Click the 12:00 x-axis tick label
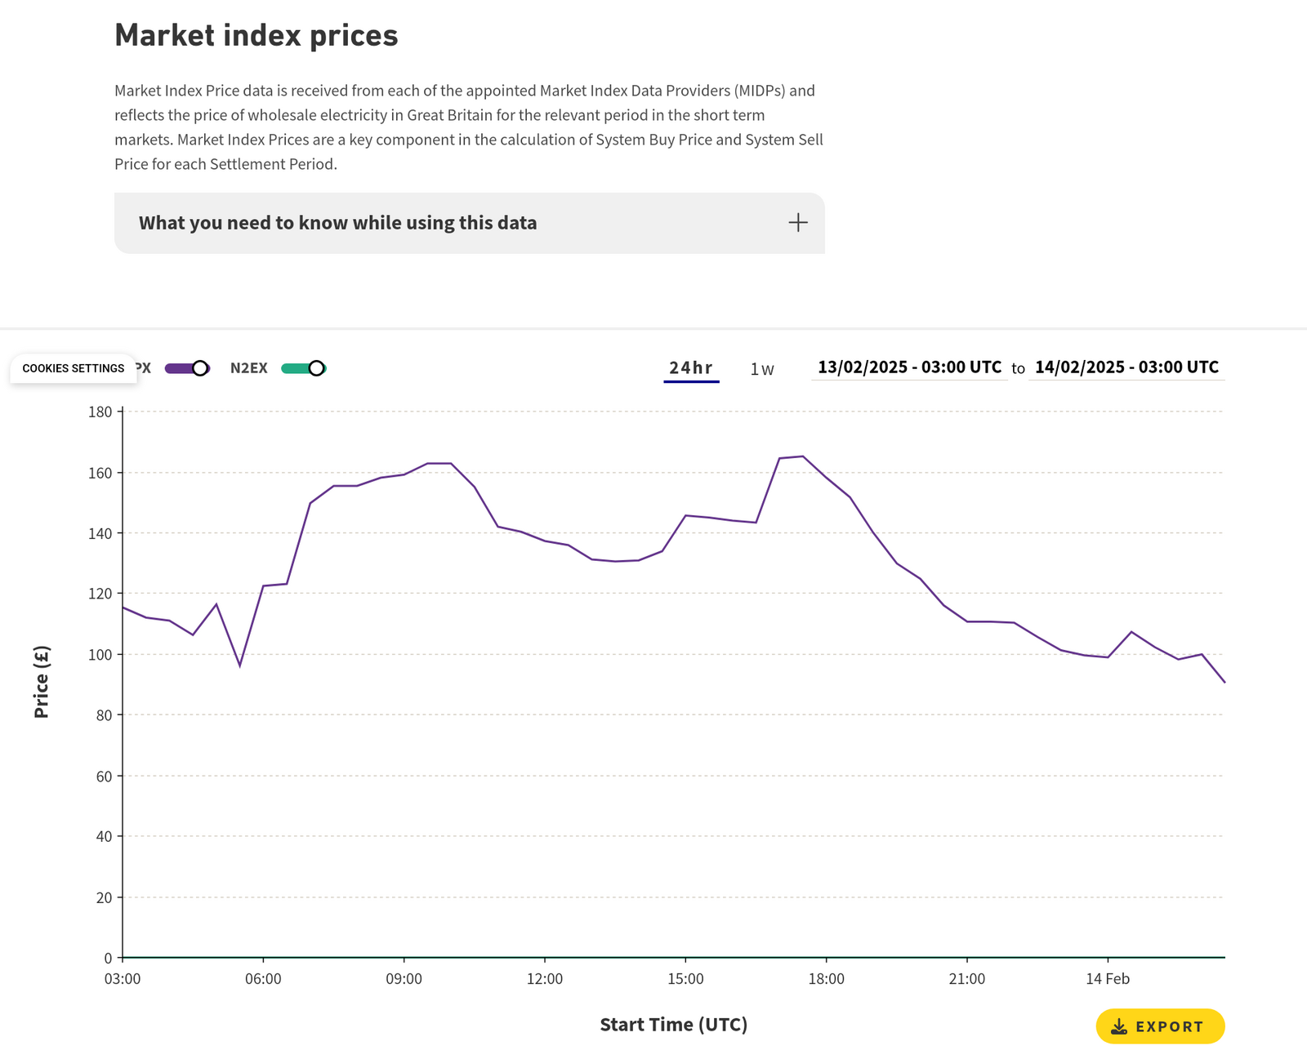The width and height of the screenshot is (1307, 1046). pos(545,979)
